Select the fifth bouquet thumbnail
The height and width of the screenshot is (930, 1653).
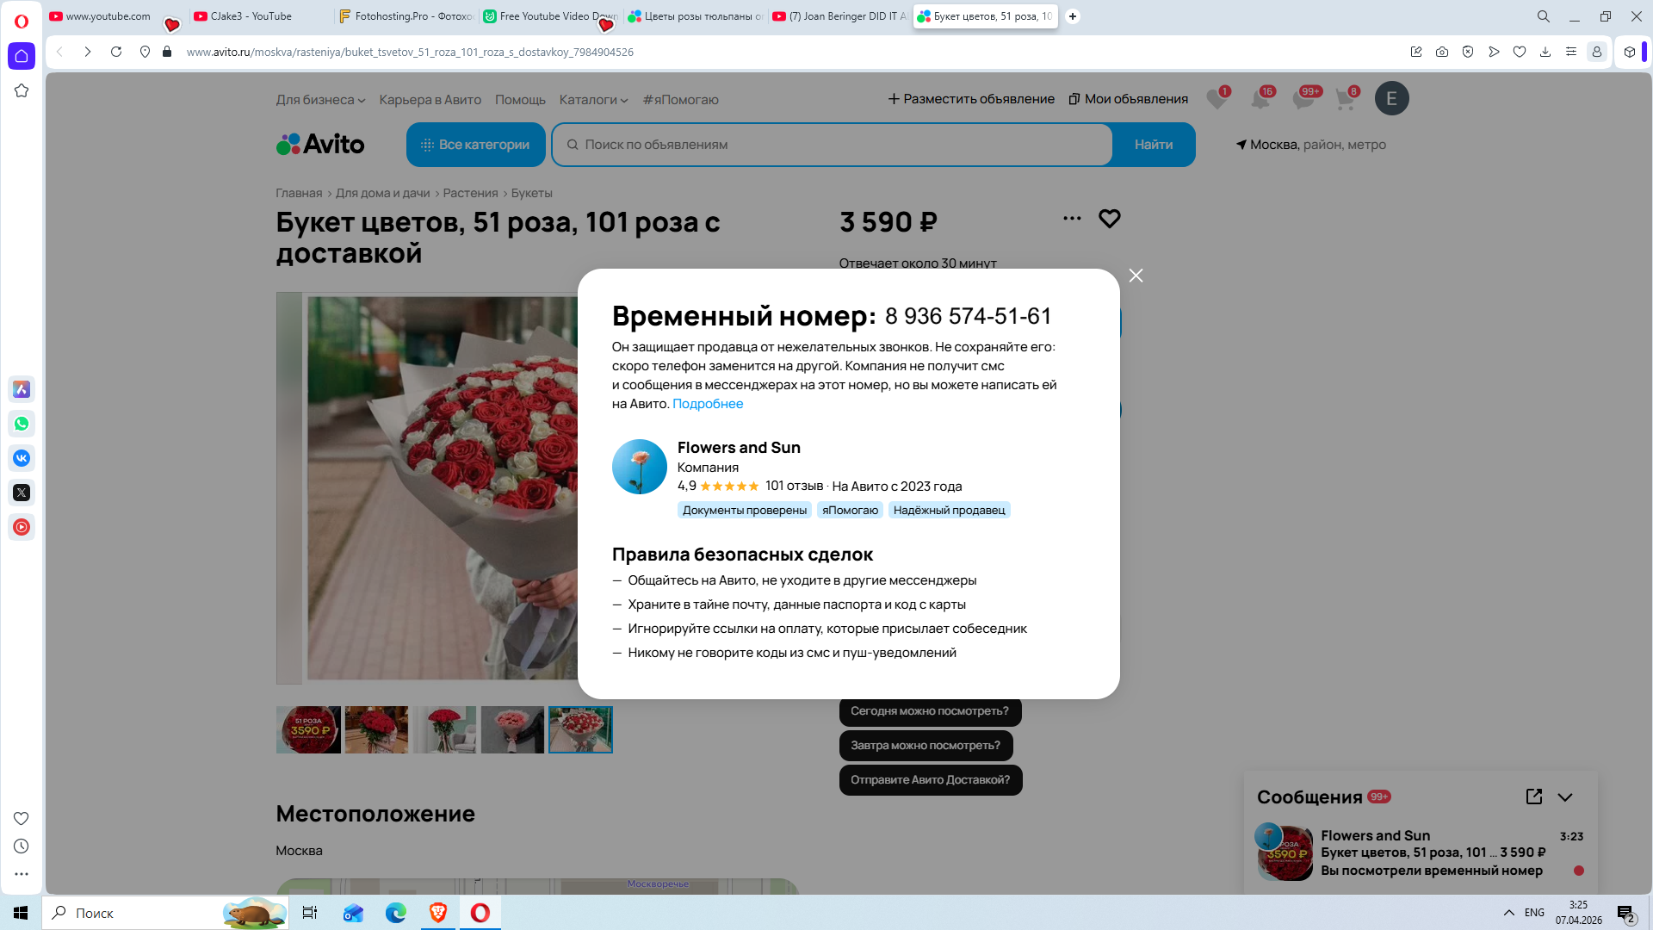click(x=580, y=729)
